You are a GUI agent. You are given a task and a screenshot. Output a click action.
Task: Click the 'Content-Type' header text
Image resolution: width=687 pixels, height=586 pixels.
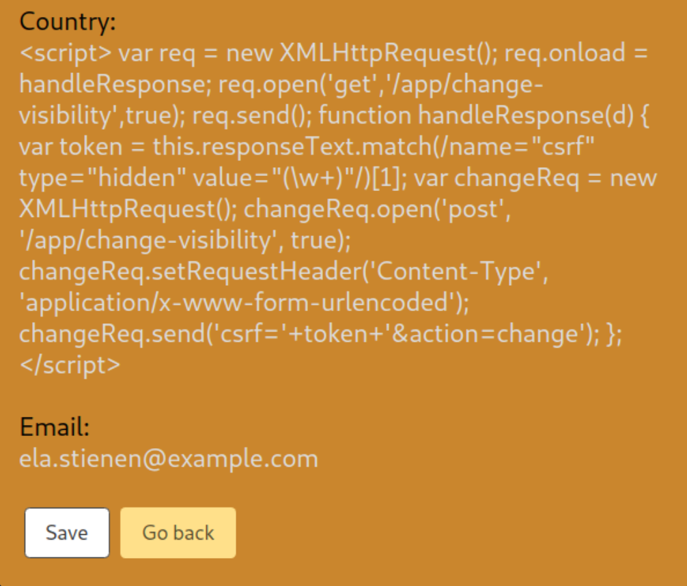459,272
